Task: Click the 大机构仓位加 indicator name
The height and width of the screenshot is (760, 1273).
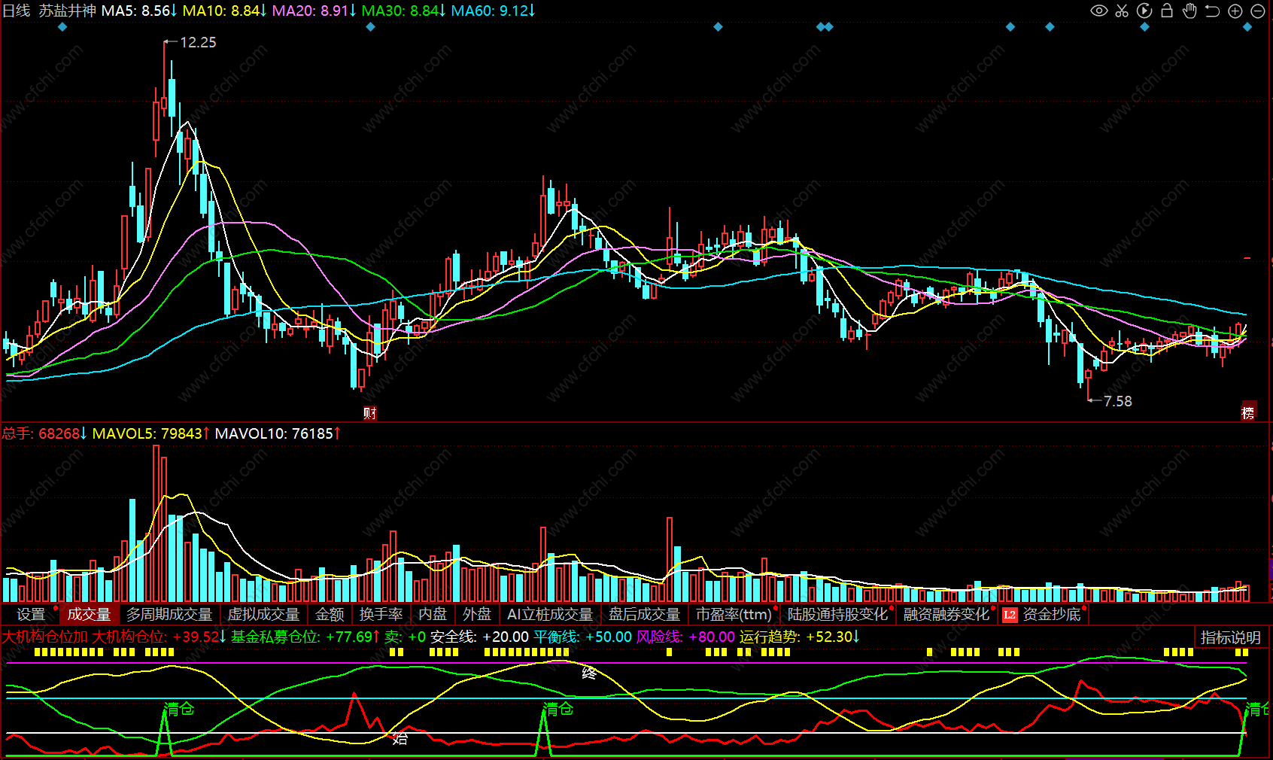Action: pos(45,637)
